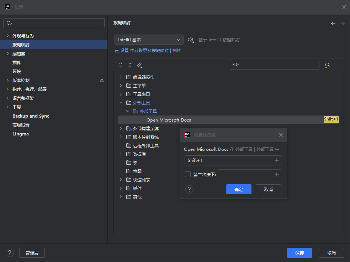The height and width of the screenshot is (262, 350).
Task: Select 按键映射 in settings sidebar
Action: pyautogui.click(x=54, y=45)
